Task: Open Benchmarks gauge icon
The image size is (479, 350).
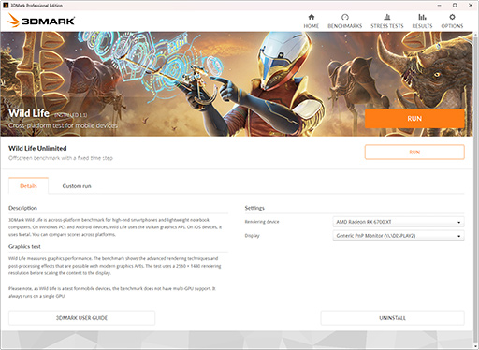Action: pos(345,17)
